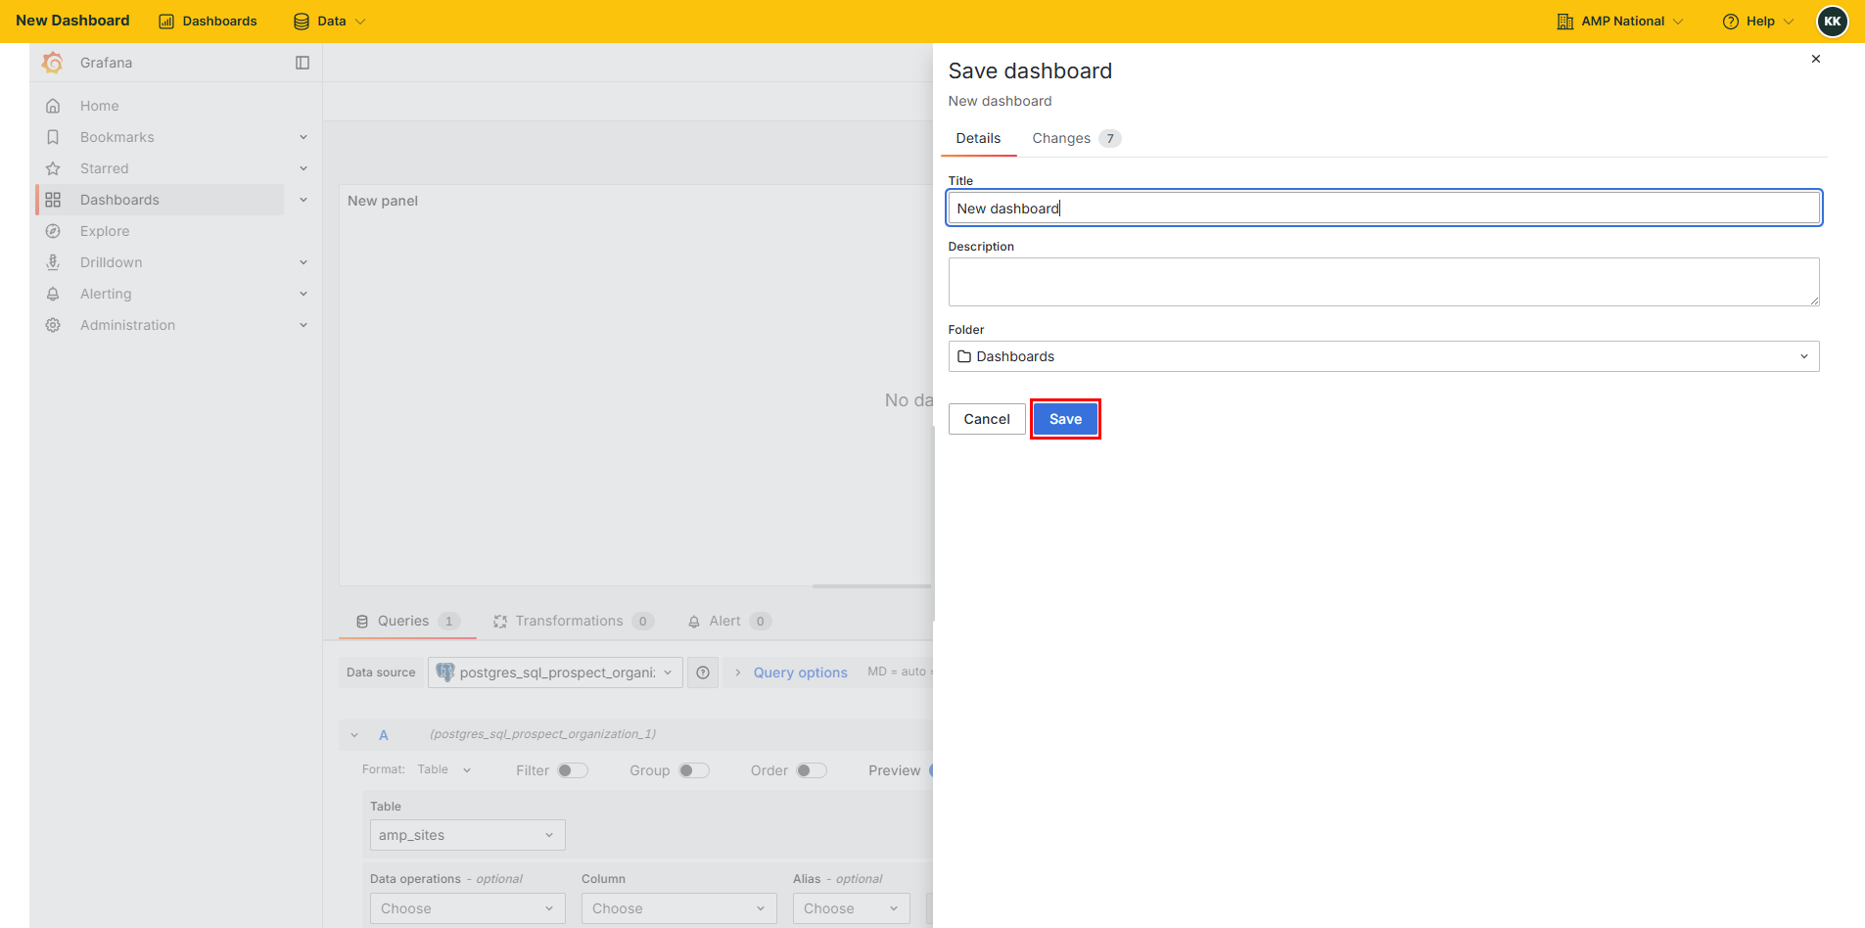Click the New Dashboard header title
Screen dimensions: 1865x928
click(x=72, y=21)
